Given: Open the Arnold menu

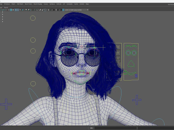Looking at the screenshot, I should (x=82, y=4).
